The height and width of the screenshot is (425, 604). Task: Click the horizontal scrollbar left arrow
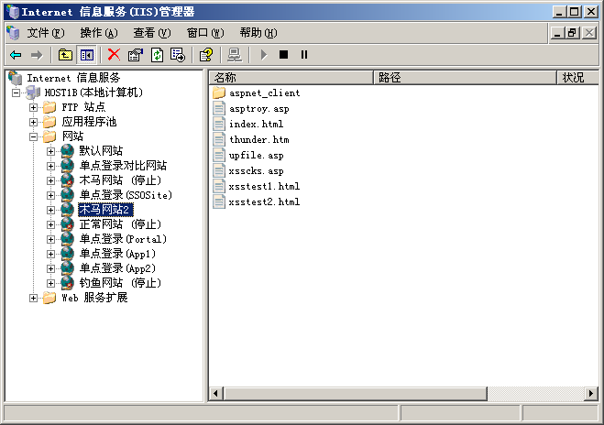point(215,394)
